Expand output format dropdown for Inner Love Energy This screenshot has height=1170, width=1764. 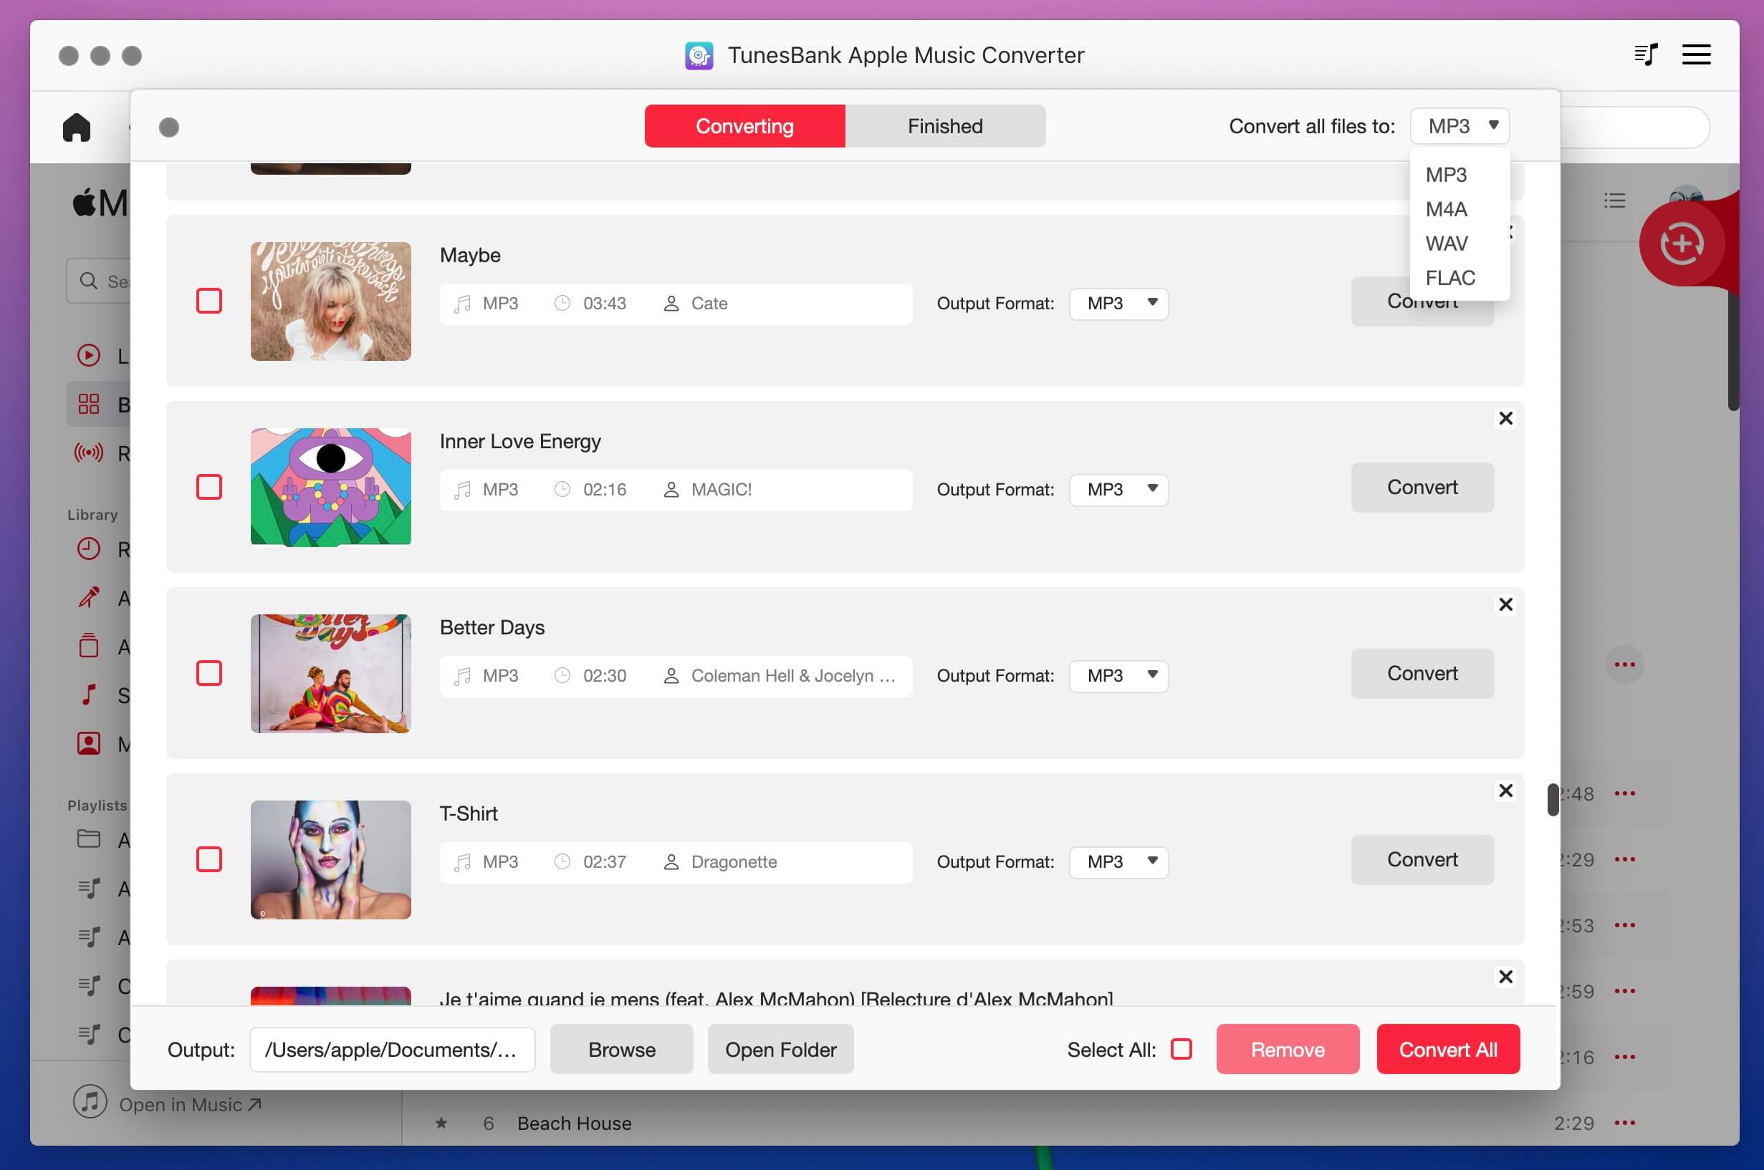[x=1147, y=488]
